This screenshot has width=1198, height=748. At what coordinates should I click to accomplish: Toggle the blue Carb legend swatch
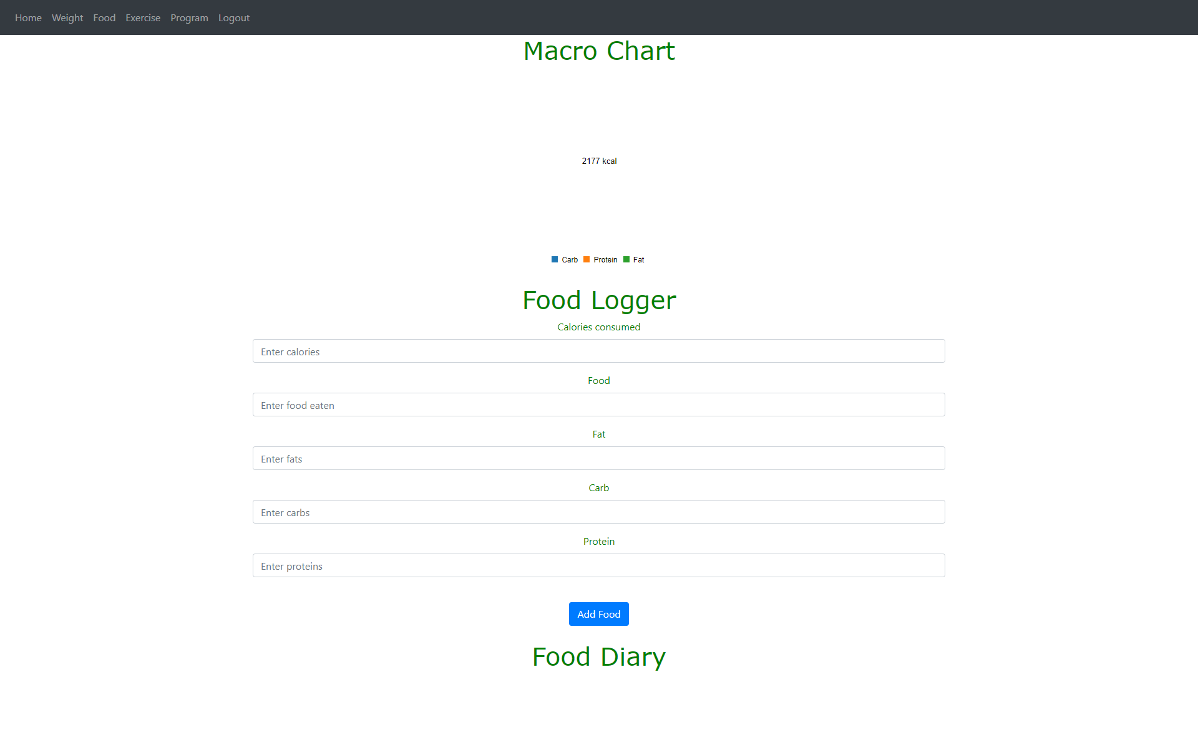pos(555,259)
